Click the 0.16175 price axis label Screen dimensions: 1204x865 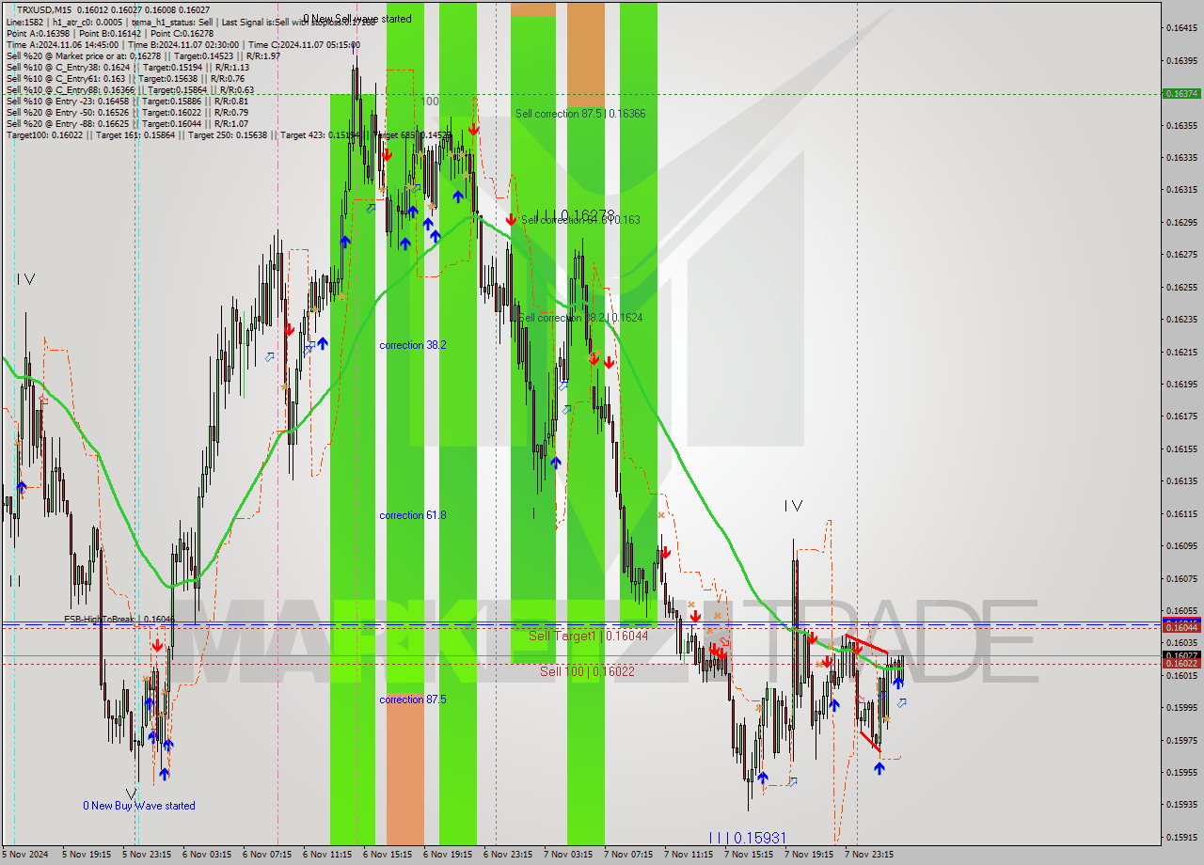[x=1181, y=416]
